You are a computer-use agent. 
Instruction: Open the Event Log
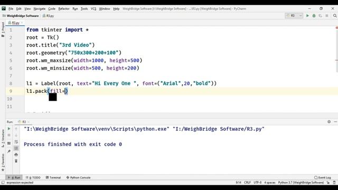pos(323,177)
